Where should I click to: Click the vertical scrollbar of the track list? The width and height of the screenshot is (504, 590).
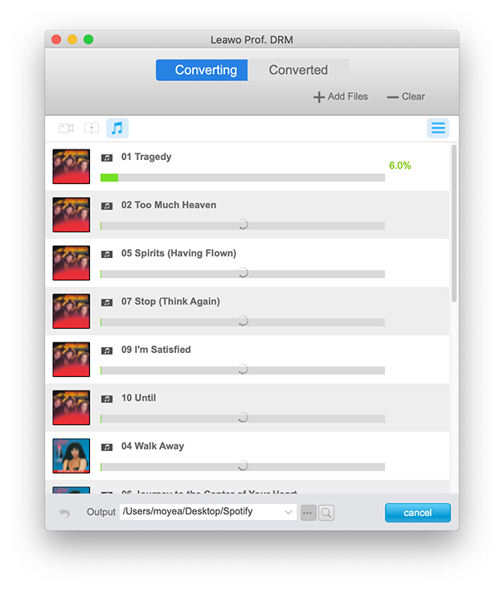coord(454,225)
